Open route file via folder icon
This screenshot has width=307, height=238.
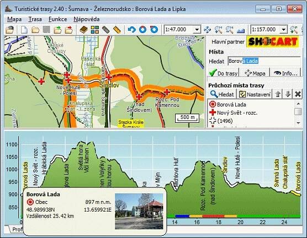(x=35, y=30)
